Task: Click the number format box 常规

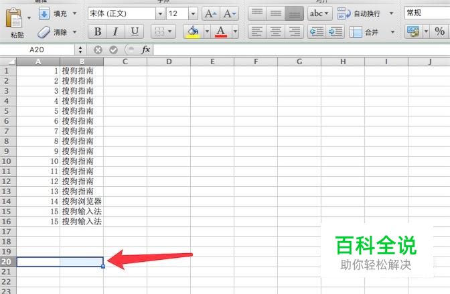Action: (427, 13)
